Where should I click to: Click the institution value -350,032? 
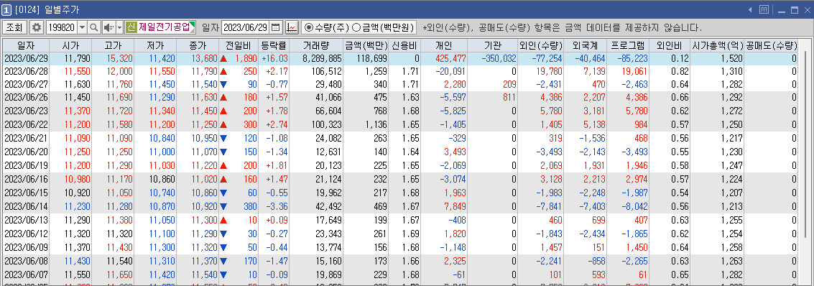pyautogui.click(x=499, y=59)
